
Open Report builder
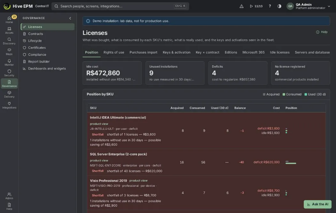point(48,61)
